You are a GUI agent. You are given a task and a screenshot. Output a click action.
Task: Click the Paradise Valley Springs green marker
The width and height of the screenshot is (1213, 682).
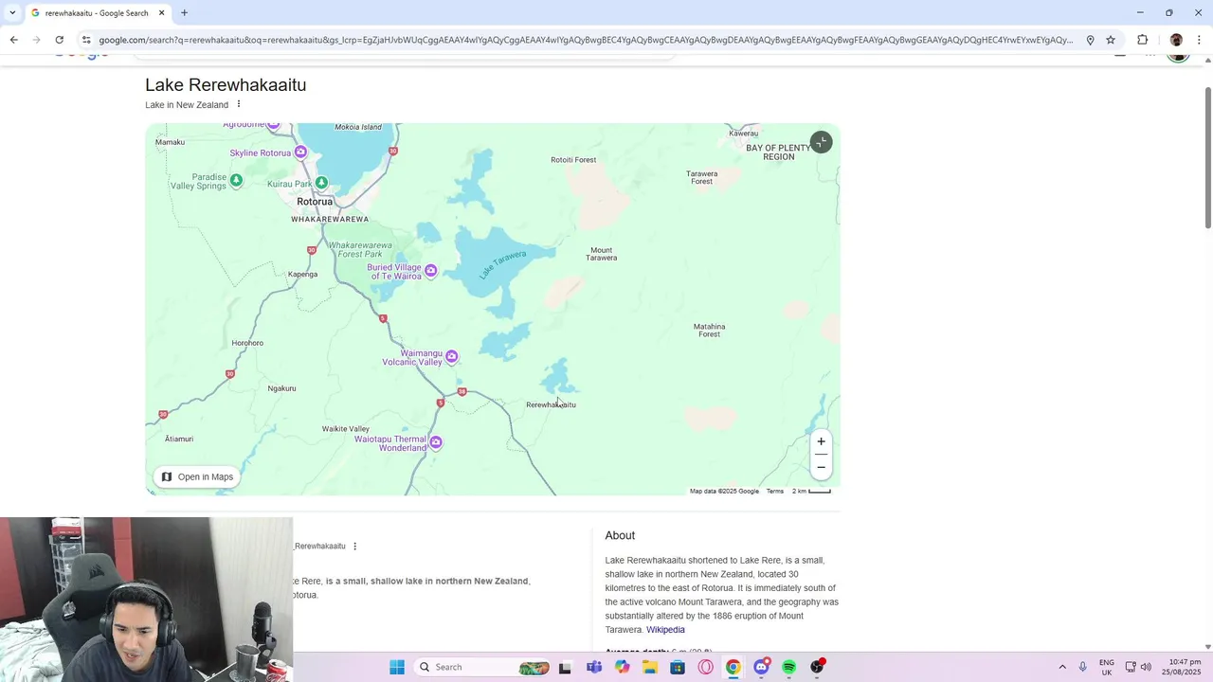(x=236, y=180)
